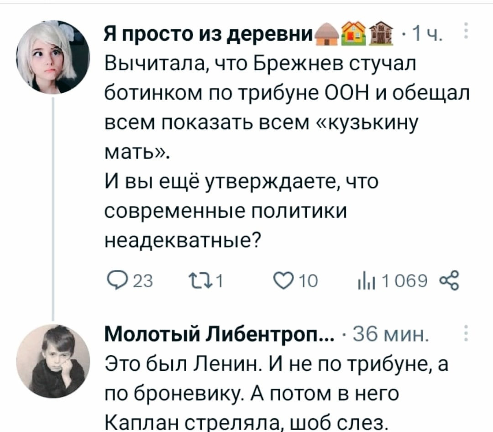493x432 pixels.
Task: Click the derelict house emoji before timestamp
Action: [380, 34]
